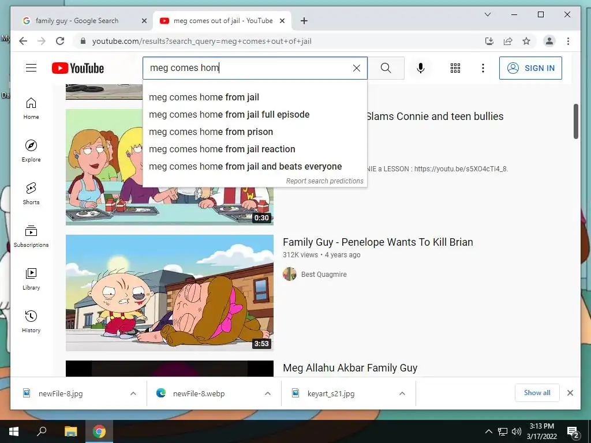The image size is (591, 443).
Task: Open a new tab with the plus button
Action: coord(304,21)
